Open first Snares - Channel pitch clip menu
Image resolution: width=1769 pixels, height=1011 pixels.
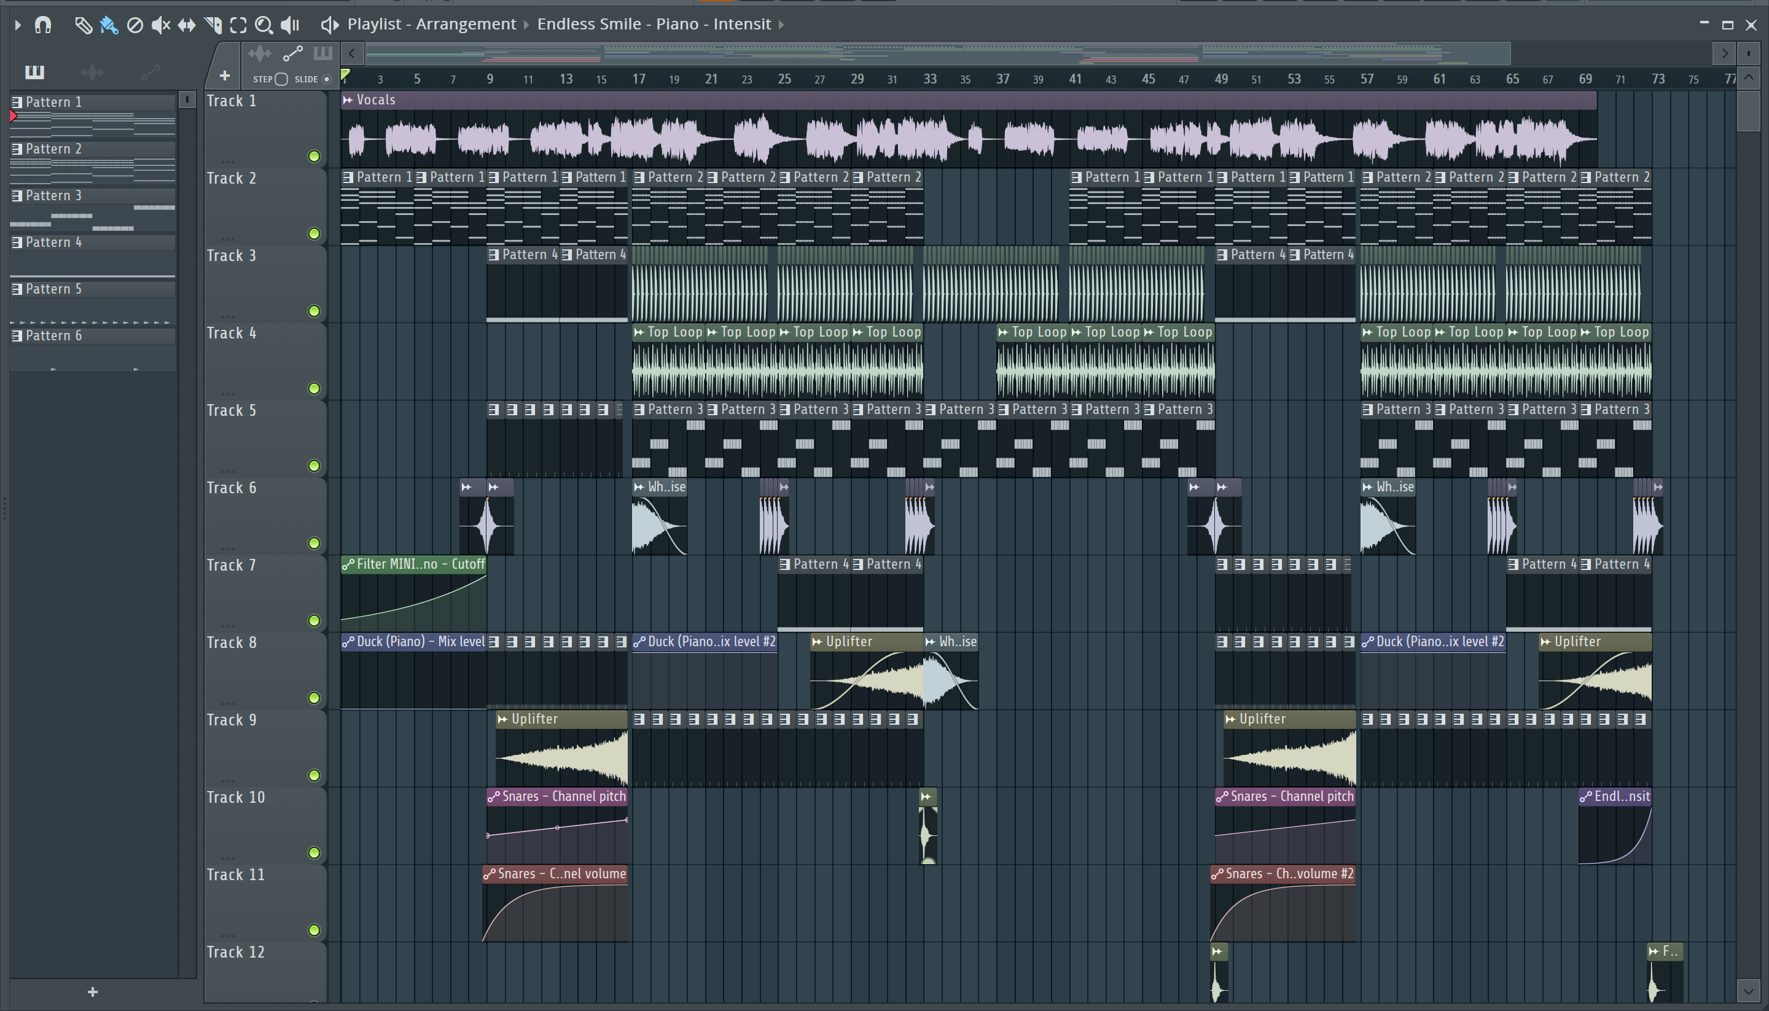pos(494,797)
